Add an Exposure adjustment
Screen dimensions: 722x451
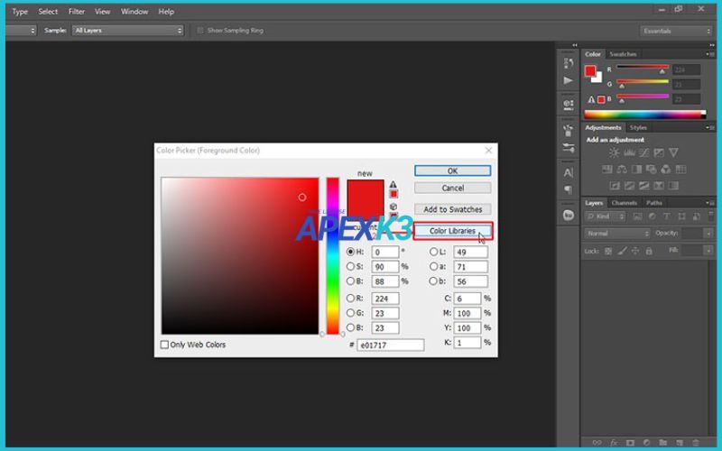tap(659, 152)
